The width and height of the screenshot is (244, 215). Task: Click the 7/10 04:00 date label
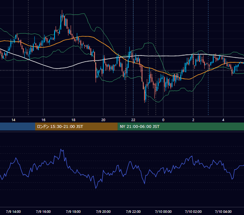click(x=223, y=211)
